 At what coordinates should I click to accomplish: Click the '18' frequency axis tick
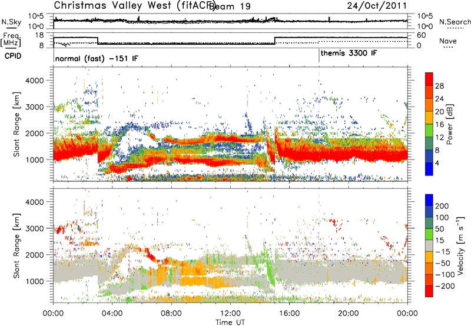coord(39,35)
